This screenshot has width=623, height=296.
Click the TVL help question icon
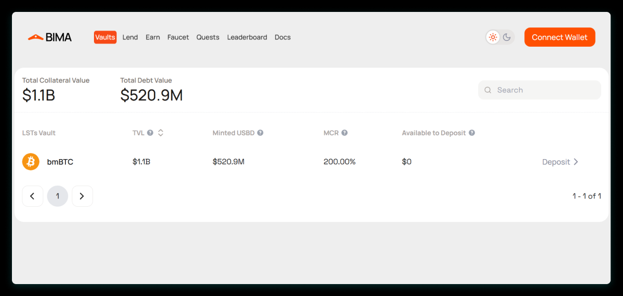[x=150, y=133]
